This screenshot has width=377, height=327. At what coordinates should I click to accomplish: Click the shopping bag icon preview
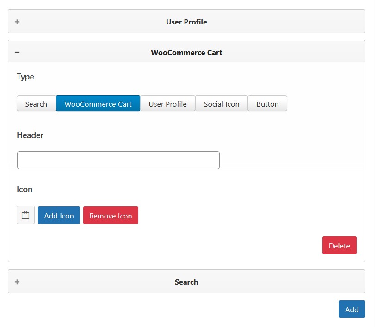tap(25, 215)
